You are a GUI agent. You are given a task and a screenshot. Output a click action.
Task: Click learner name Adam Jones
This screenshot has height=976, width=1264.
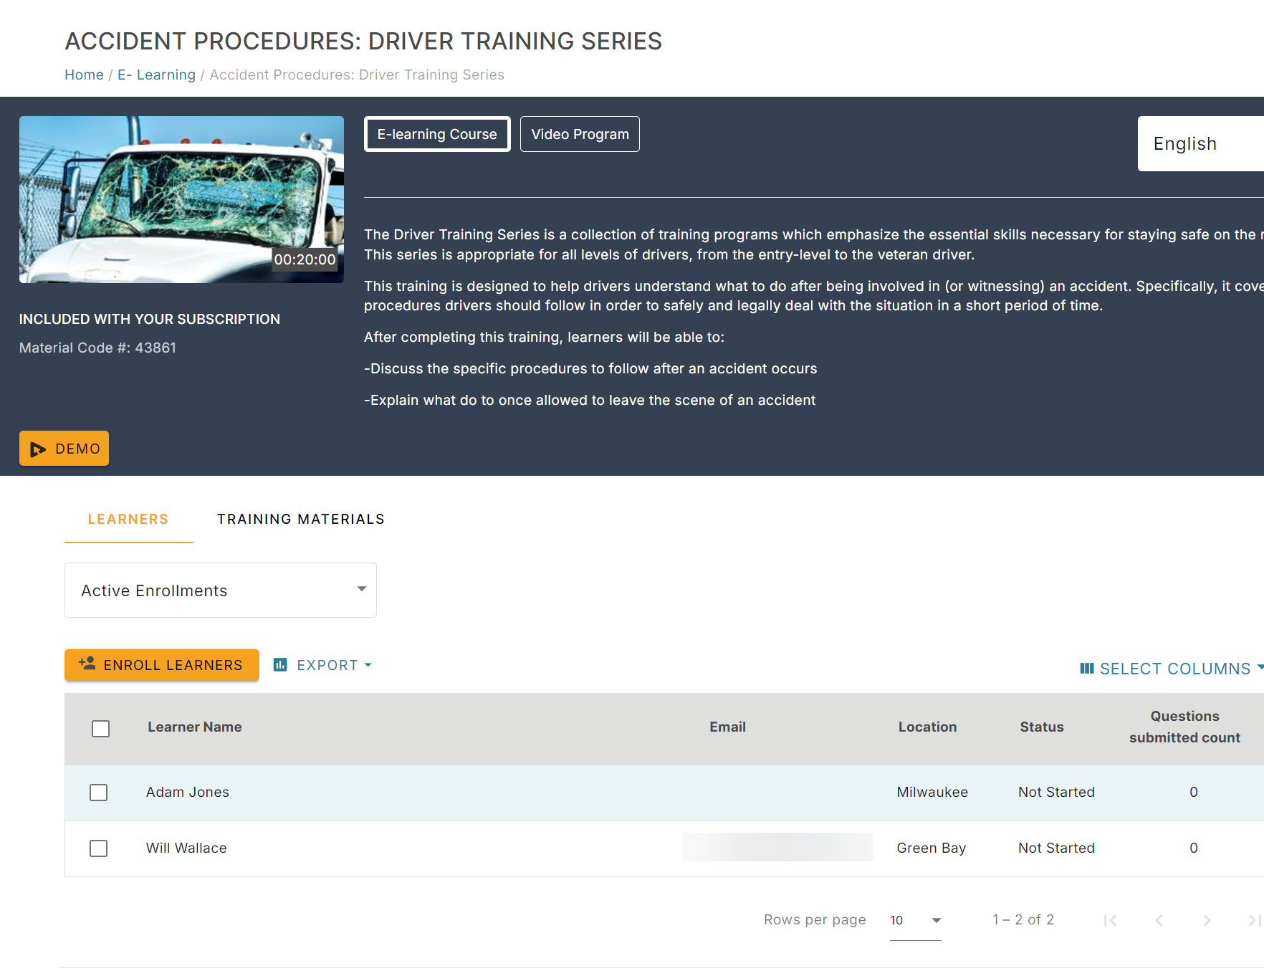(188, 792)
